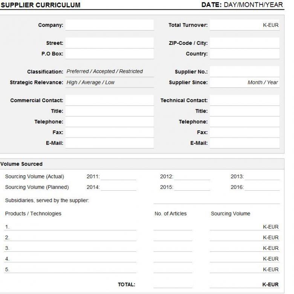Click the Technical Contact Telephone field

[x=244, y=122]
